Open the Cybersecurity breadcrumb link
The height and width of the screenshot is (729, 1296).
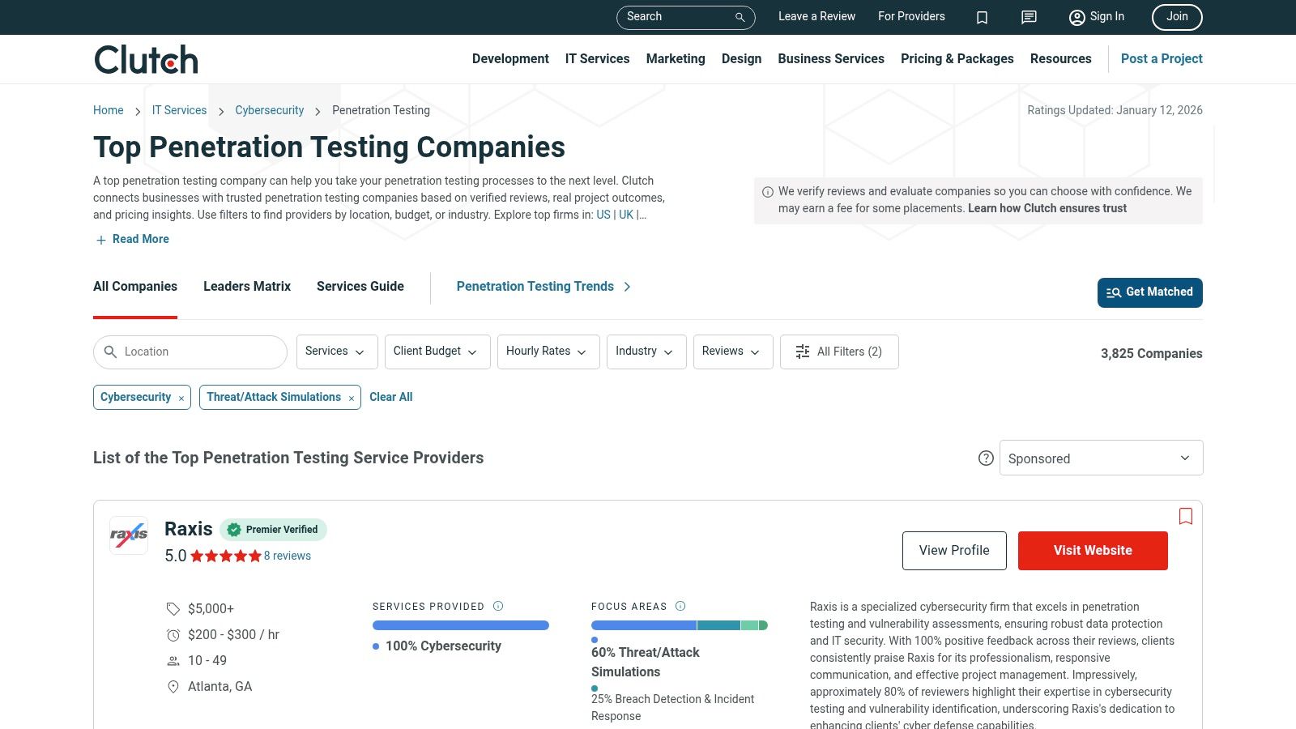(269, 110)
